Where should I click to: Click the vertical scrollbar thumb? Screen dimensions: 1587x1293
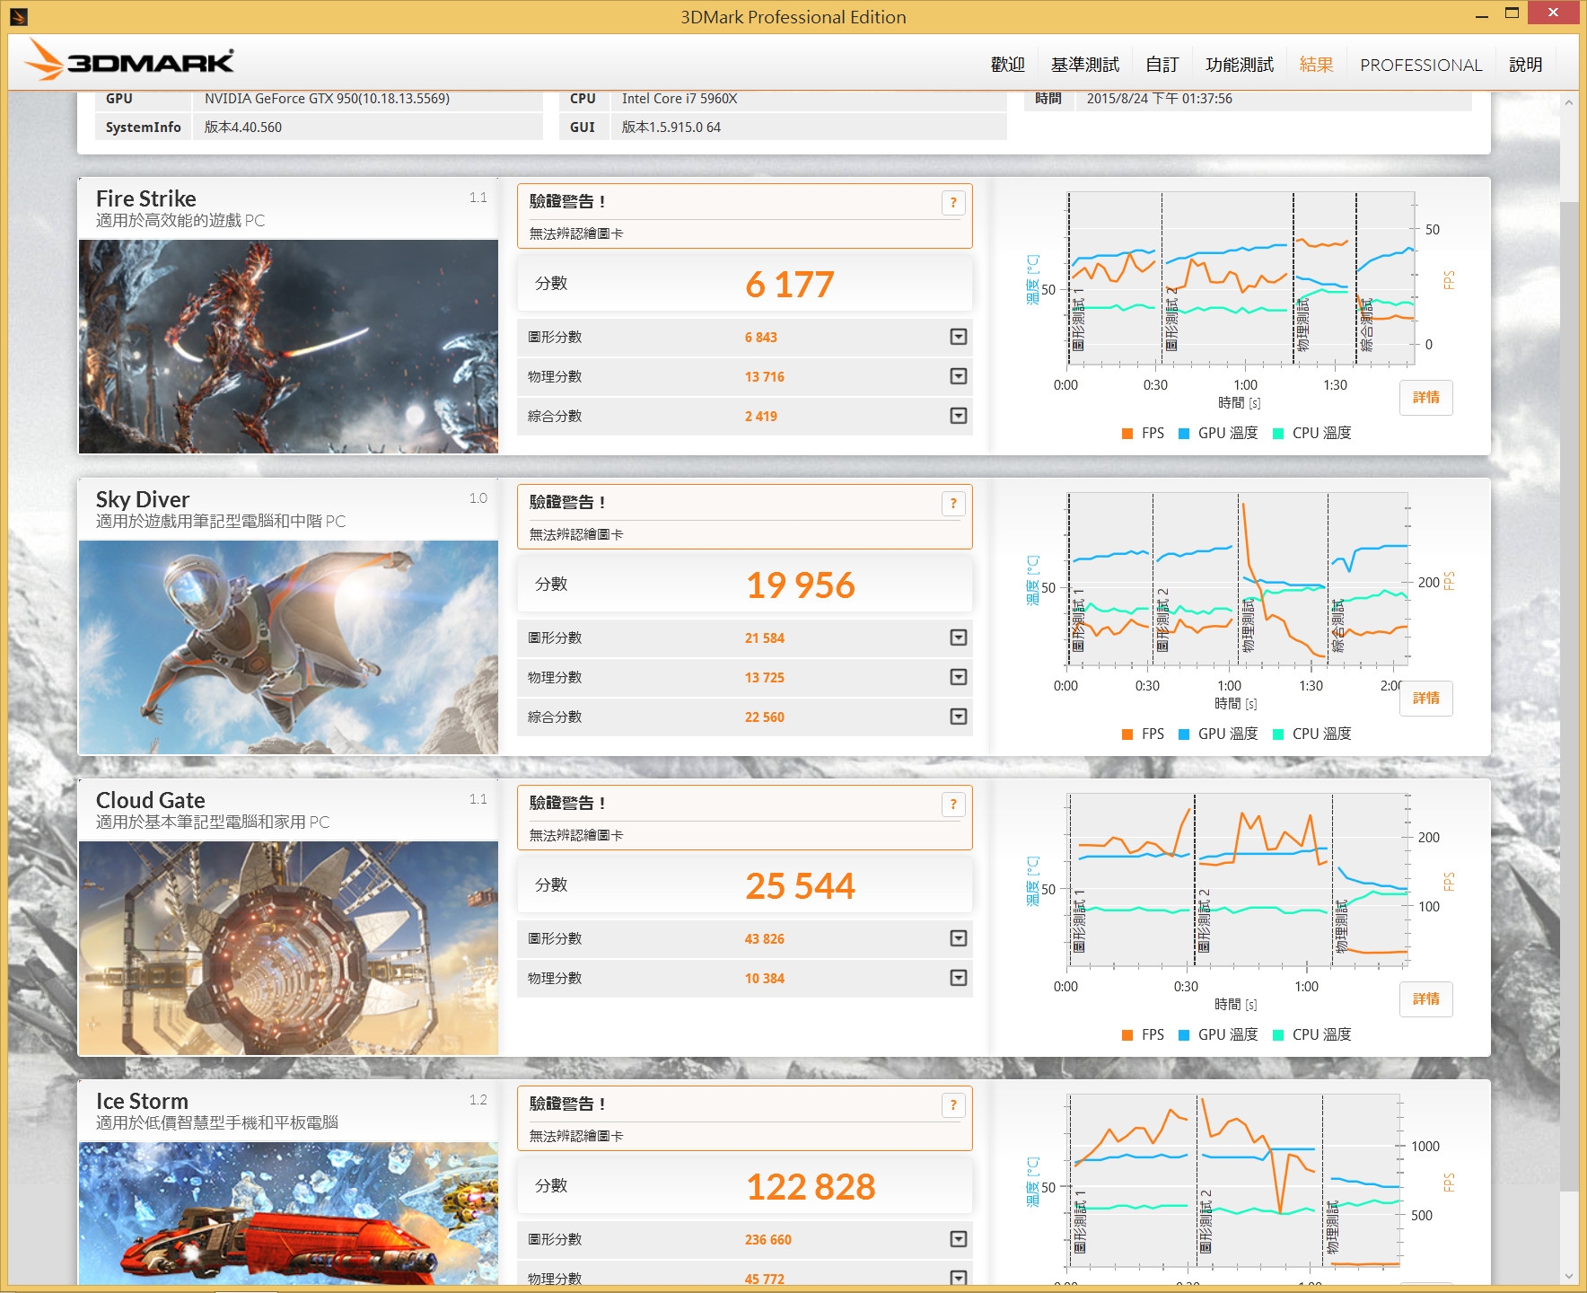tap(1568, 696)
